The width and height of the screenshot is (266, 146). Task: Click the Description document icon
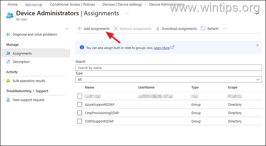tap(8, 62)
